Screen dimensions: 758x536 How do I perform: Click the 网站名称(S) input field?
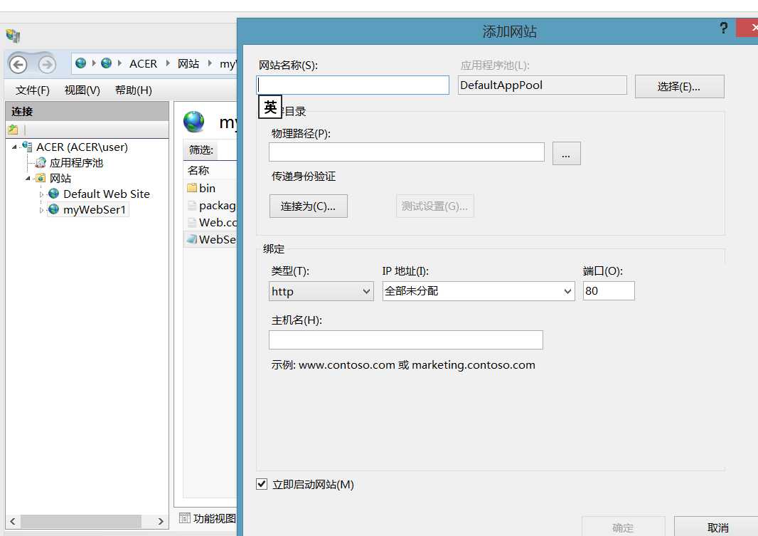click(353, 85)
